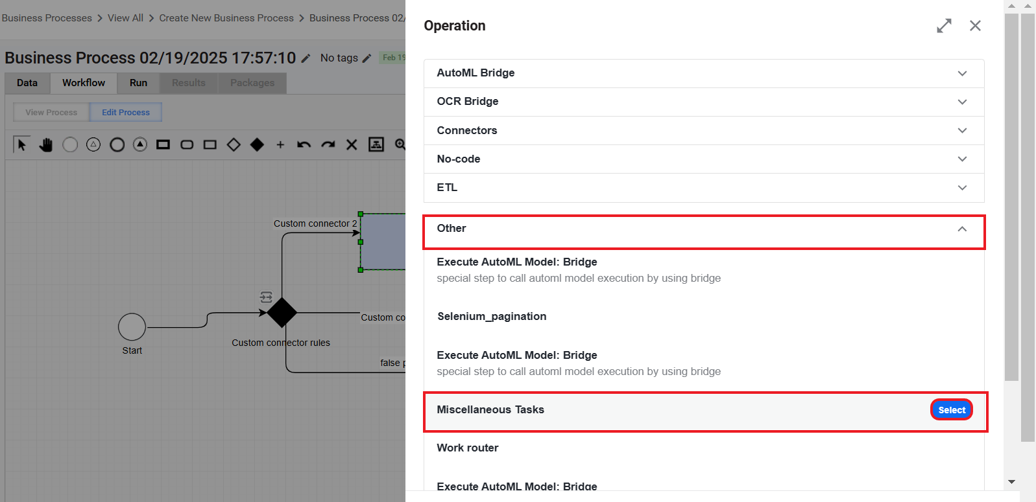Collapse the Other section
Screen dimensions: 1036x502
(704, 229)
